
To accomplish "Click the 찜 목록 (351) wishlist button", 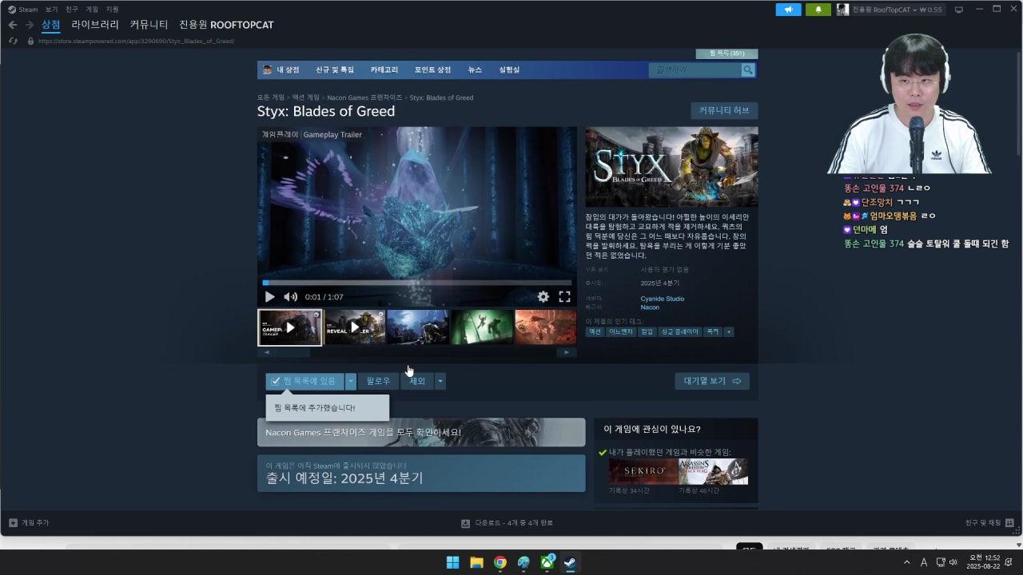I will click(726, 54).
